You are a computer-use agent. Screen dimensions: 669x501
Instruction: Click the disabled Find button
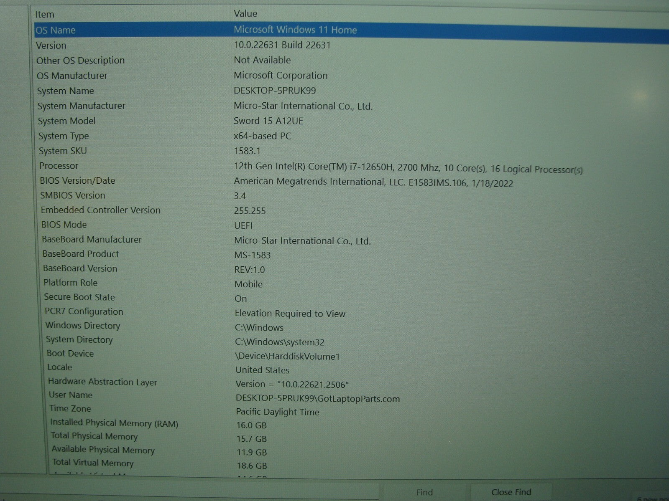coord(424,492)
